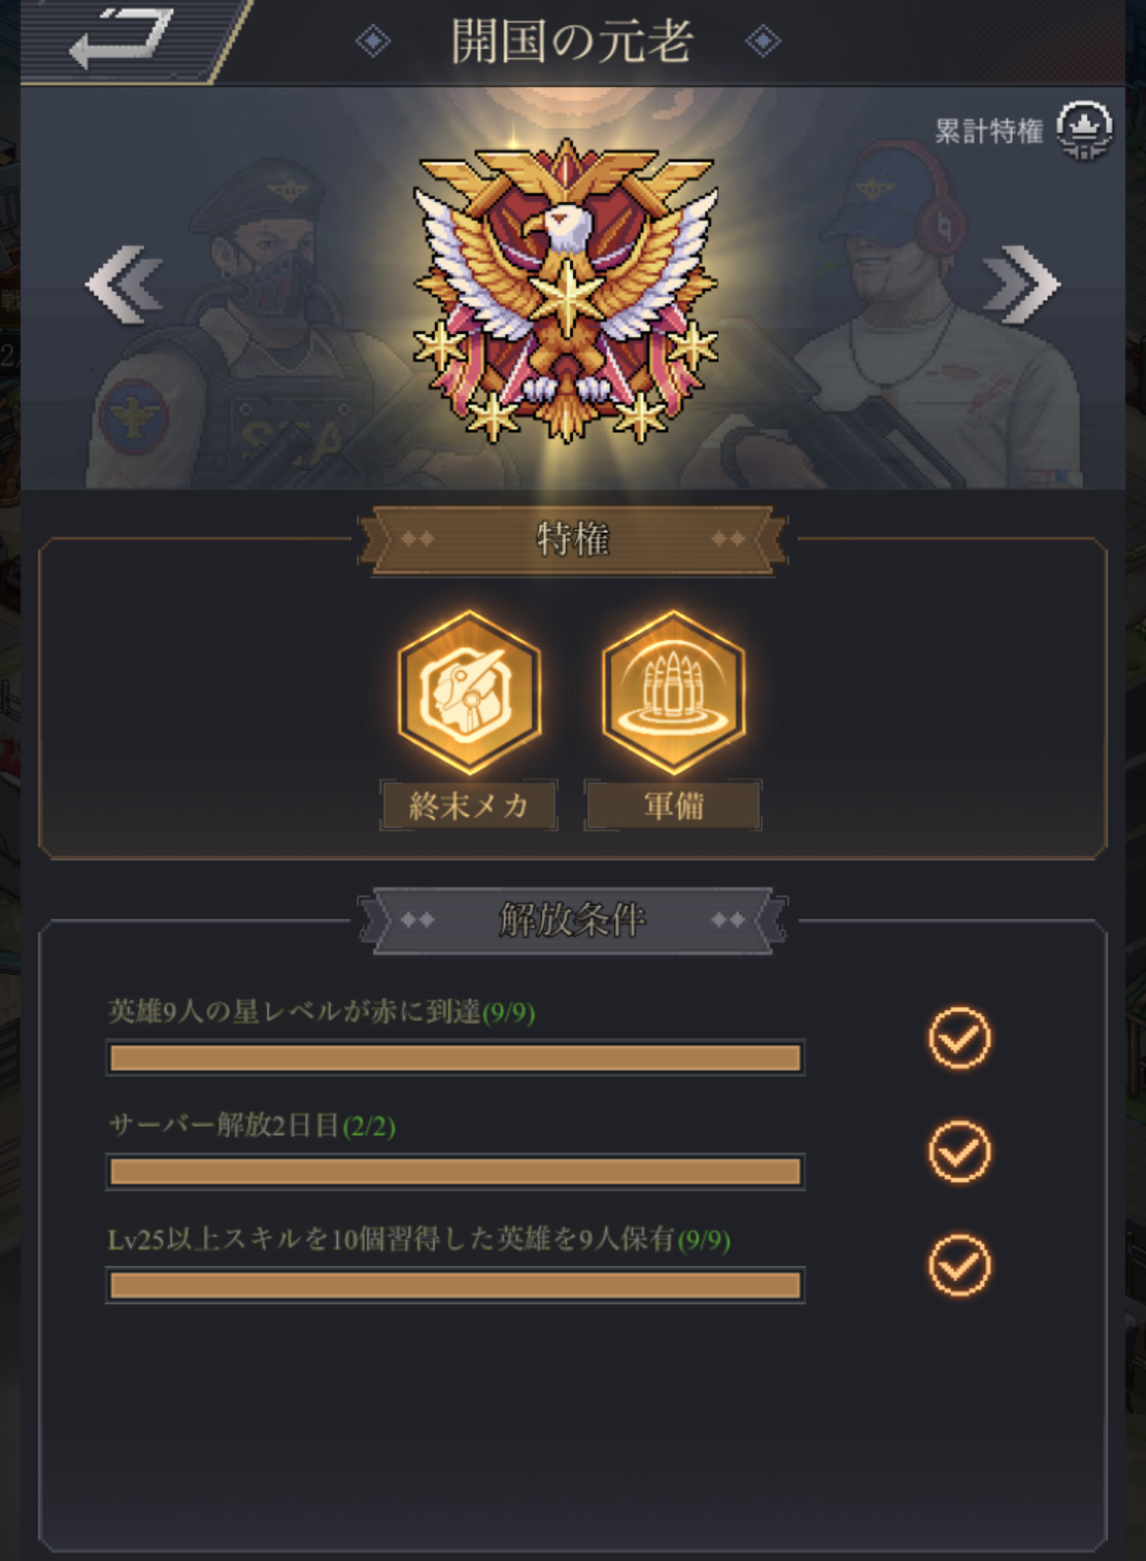Toggle the checkmark for Lv25以上スキル condition
Screen dimensions: 1146x1561
click(960, 1264)
